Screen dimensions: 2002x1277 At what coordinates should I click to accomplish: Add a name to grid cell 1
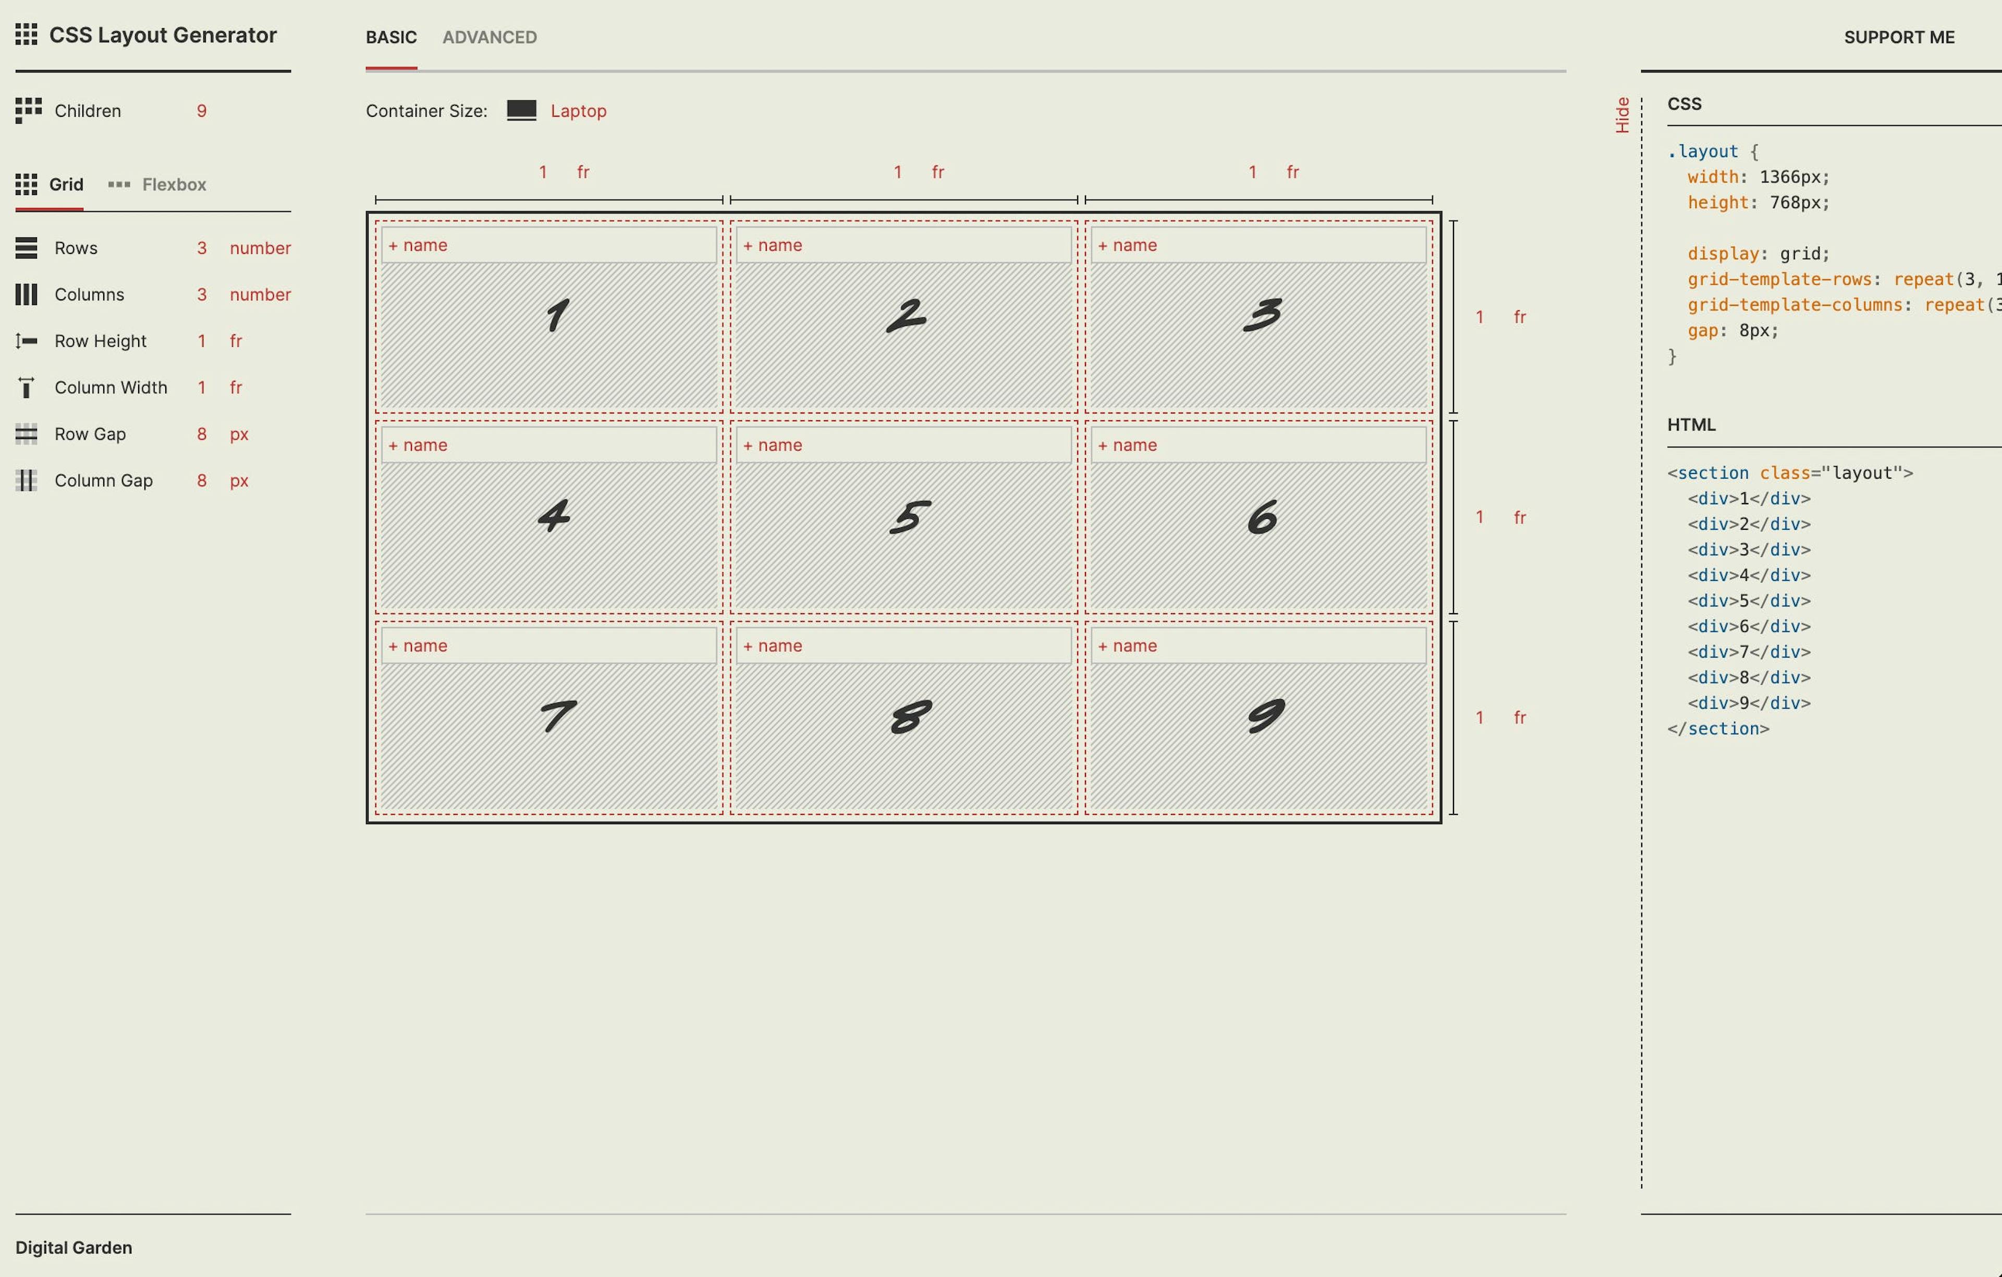(x=548, y=245)
